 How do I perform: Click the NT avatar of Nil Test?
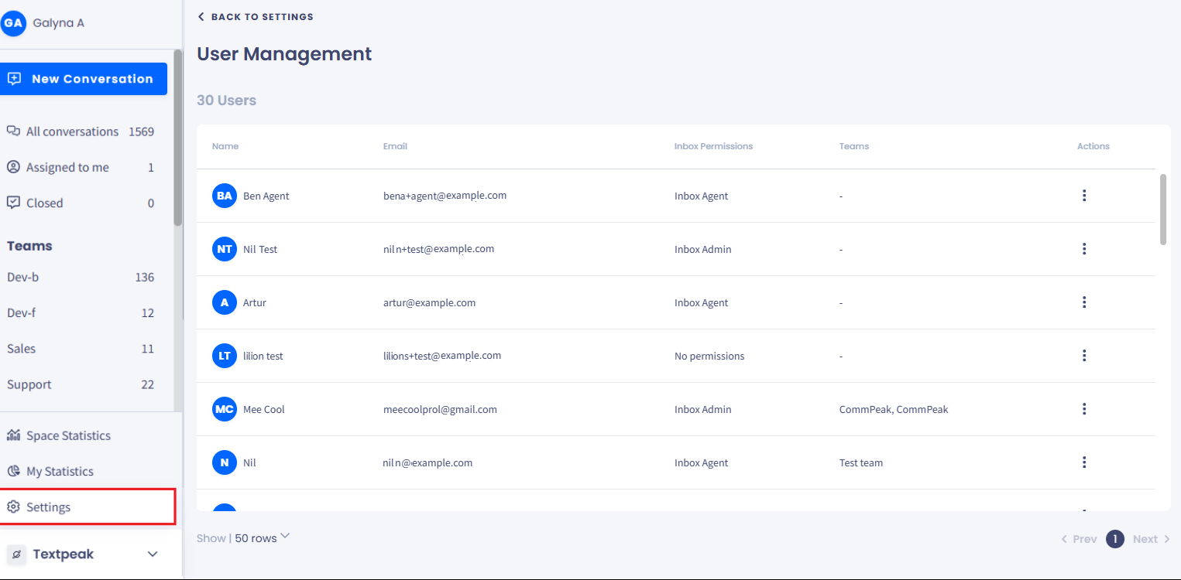pyautogui.click(x=225, y=249)
